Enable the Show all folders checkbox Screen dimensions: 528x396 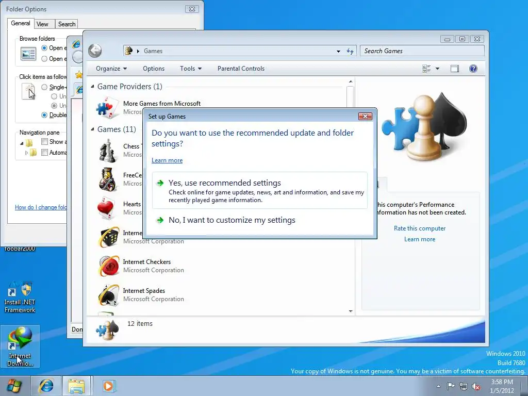(x=44, y=141)
